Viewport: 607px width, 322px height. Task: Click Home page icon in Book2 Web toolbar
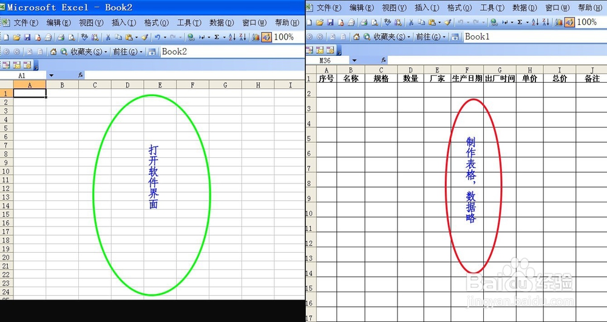[x=53, y=52]
